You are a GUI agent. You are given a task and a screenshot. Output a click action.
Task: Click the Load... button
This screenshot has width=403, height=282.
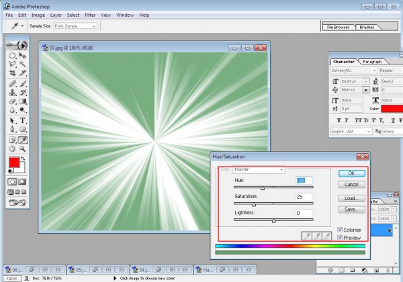pyautogui.click(x=351, y=198)
